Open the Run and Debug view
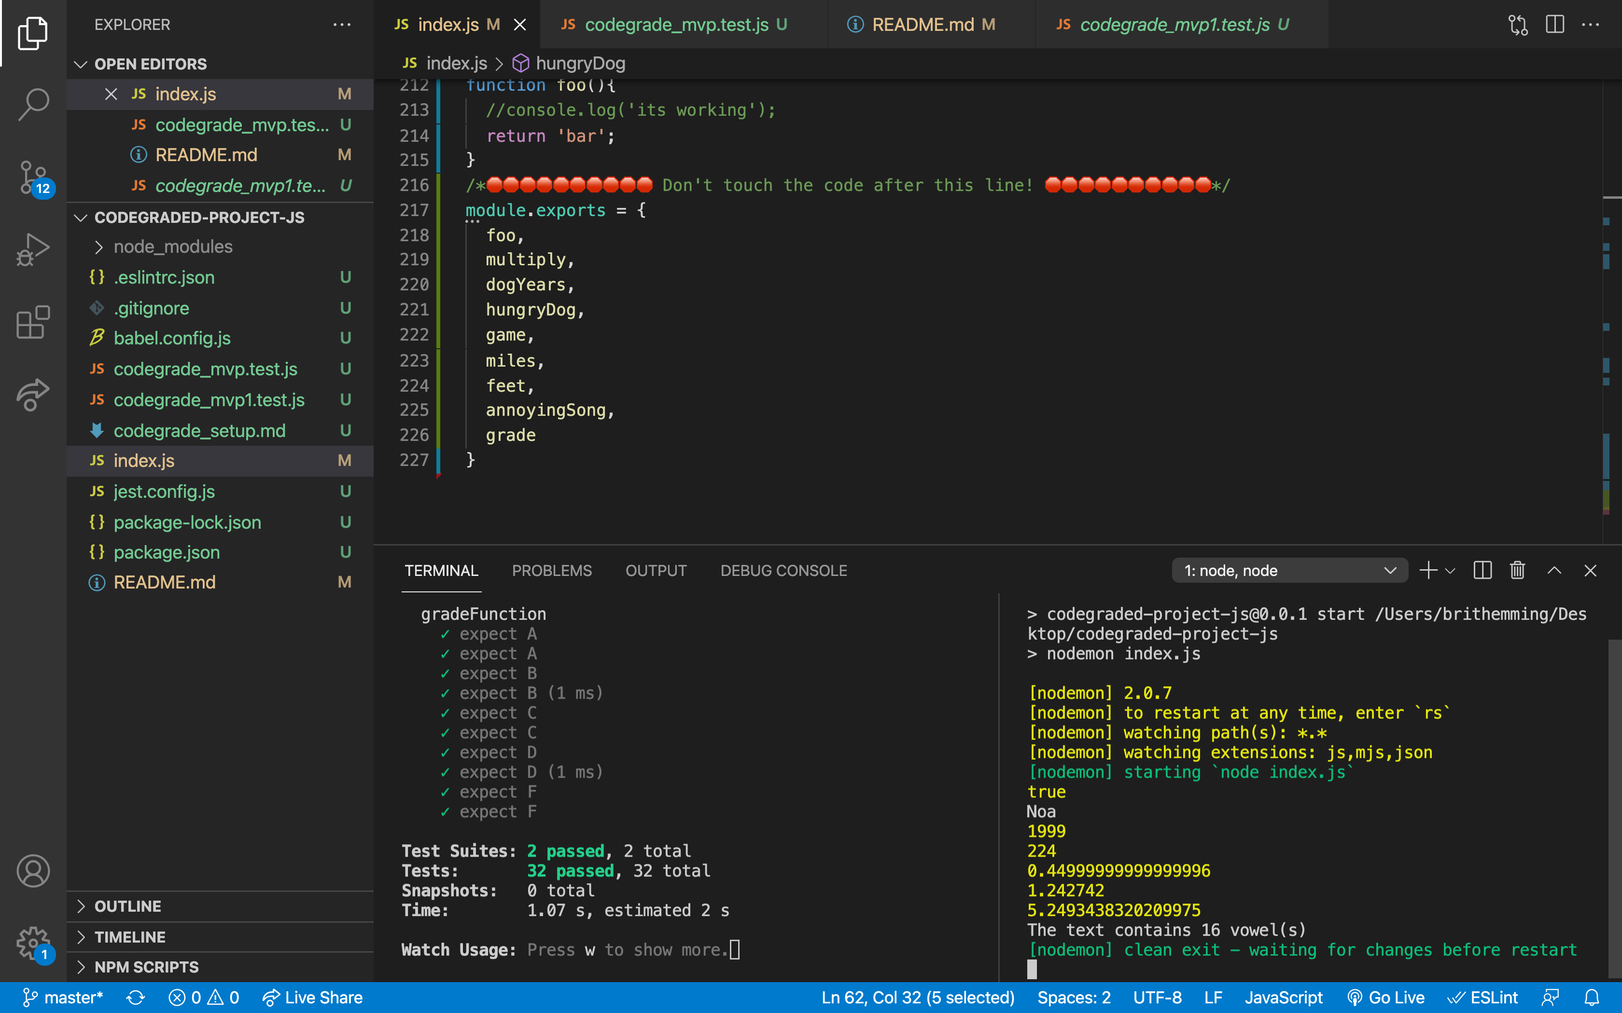 [33, 250]
